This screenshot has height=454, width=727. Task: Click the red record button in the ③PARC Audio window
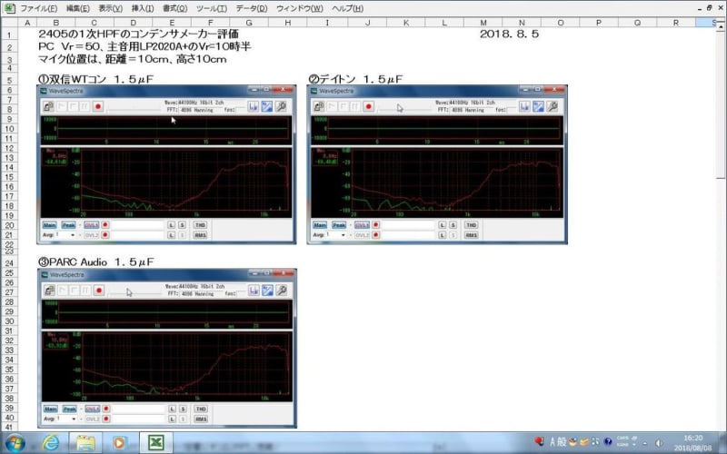(99, 291)
